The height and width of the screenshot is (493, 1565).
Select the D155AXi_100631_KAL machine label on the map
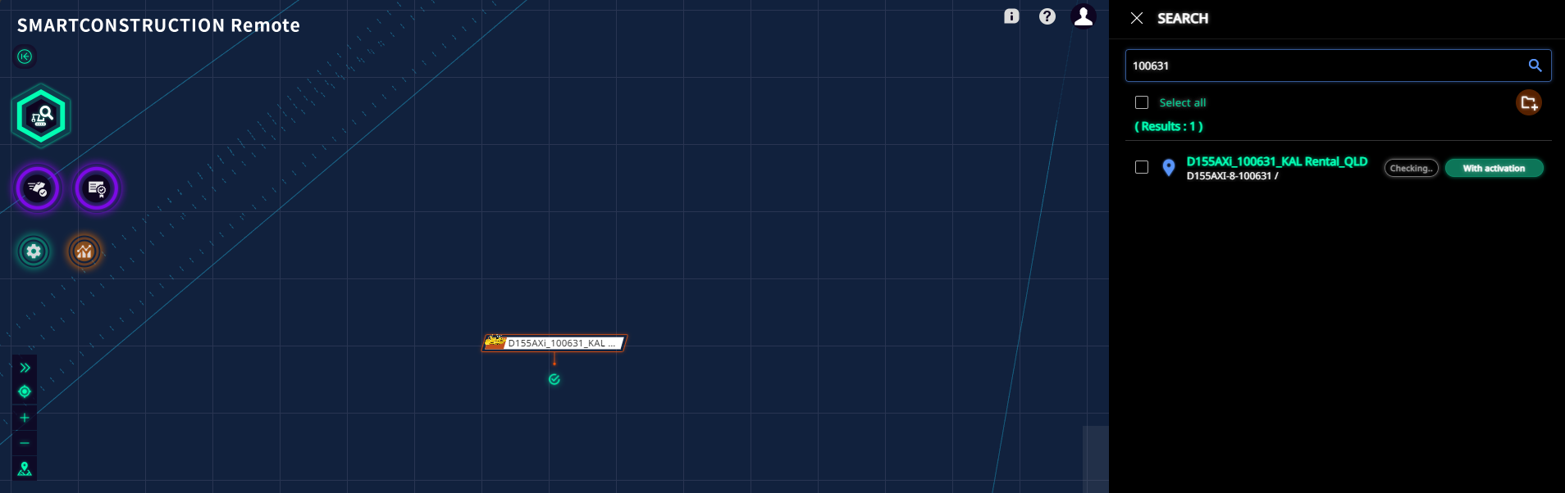[x=554, y=343]
